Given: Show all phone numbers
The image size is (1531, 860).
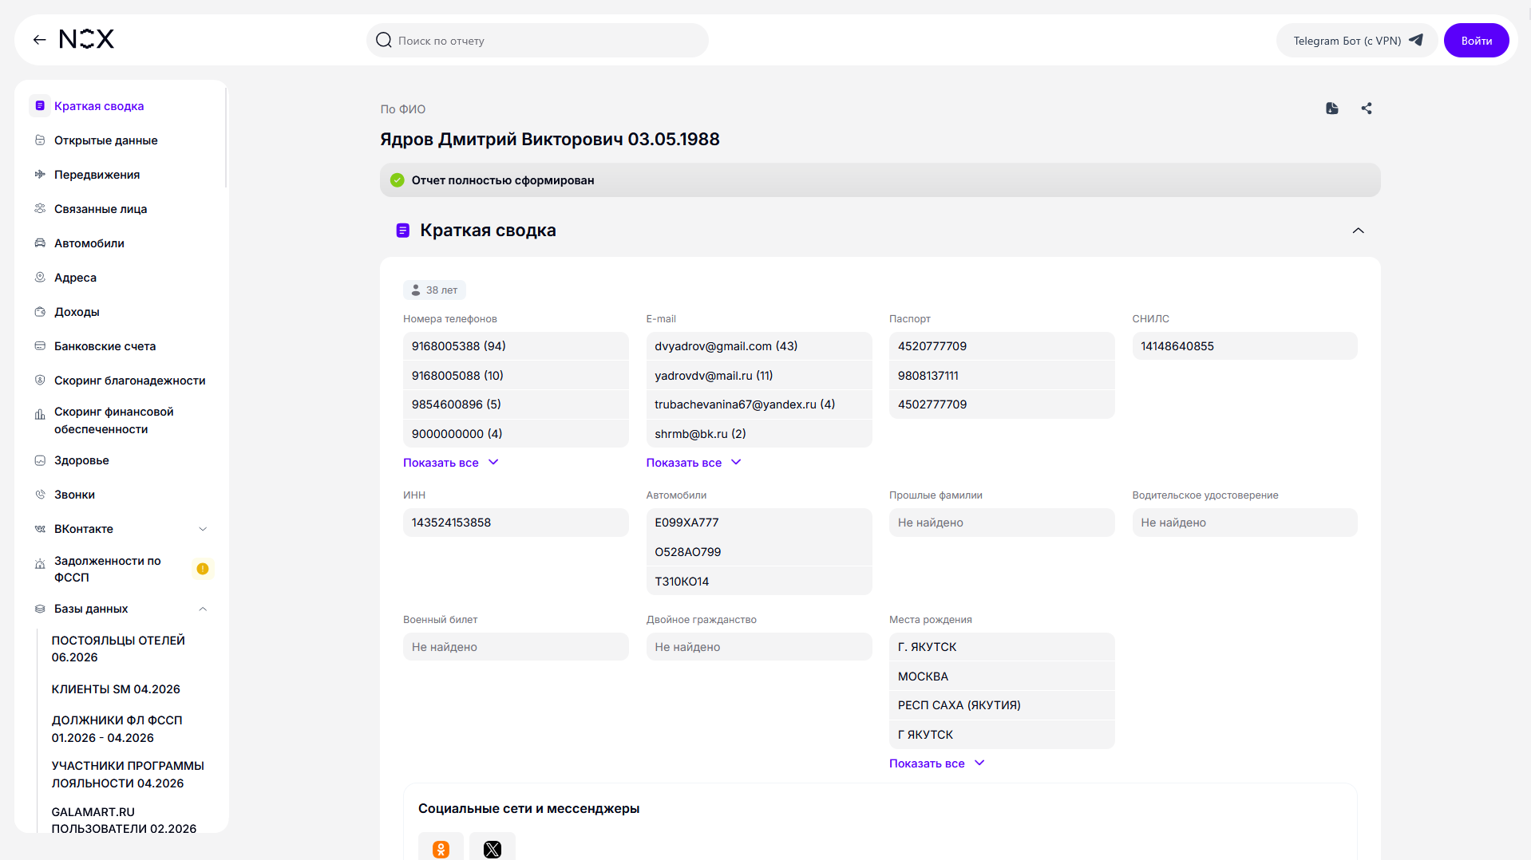Looking at the screenshot, I should point(451,463).
